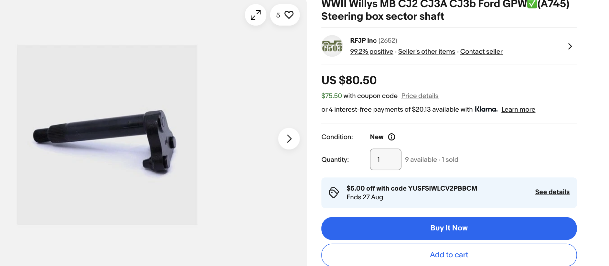Show condition info for New

click(391, 137)
